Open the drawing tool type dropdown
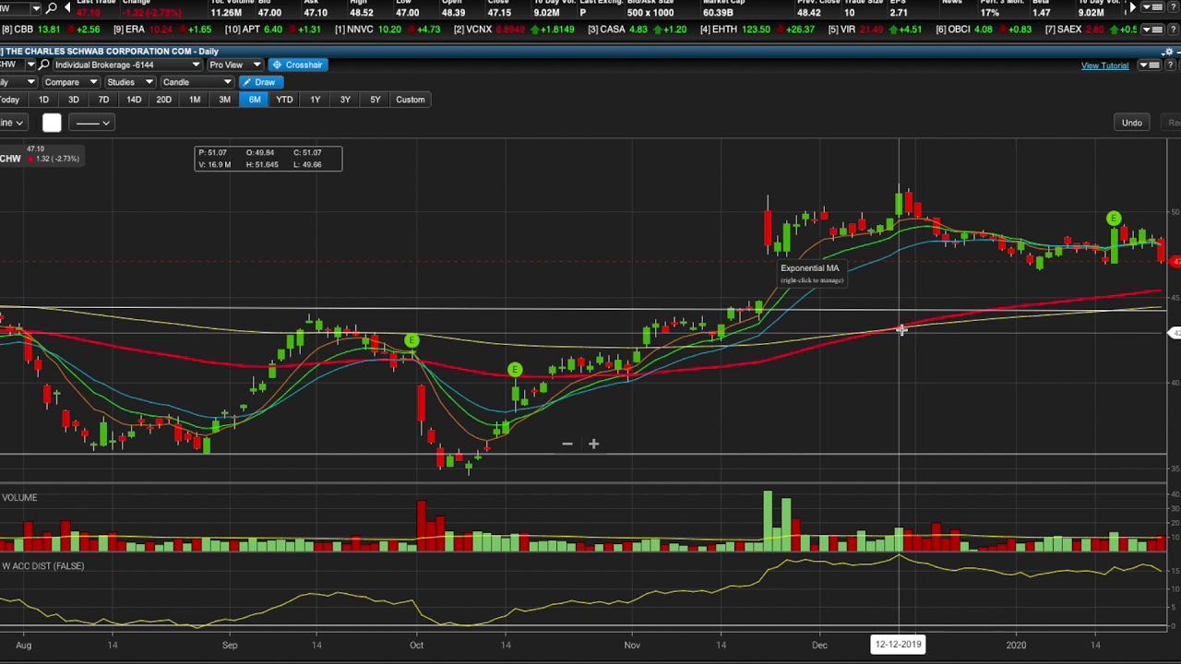This screenshot has width=1181, height=664. (13, 123)
